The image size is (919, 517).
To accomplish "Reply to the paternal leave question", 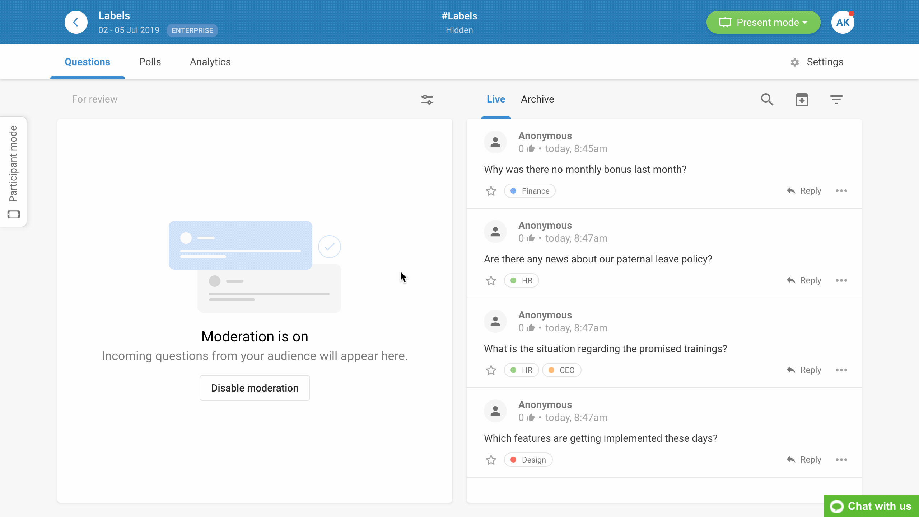I will click(x=804, y=280).
